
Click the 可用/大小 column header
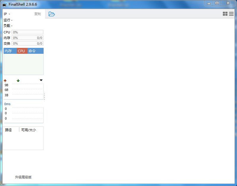click(28, 130)
